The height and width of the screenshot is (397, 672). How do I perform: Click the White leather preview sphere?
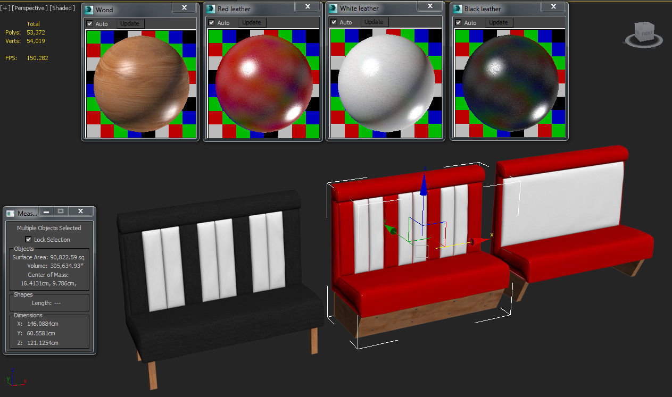386,83
